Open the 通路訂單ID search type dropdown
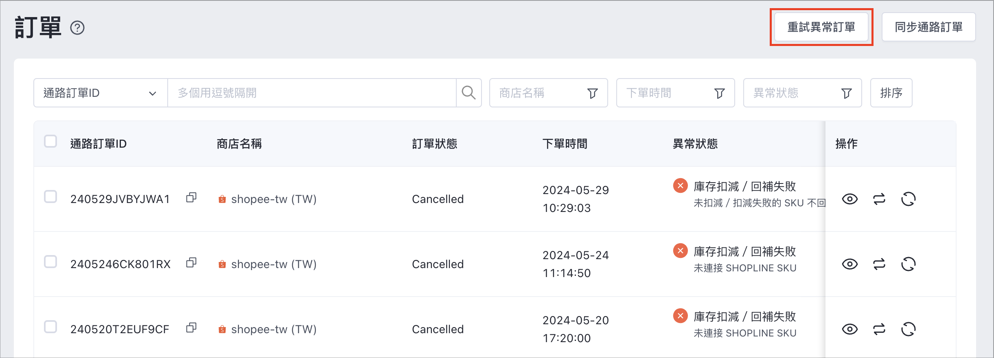Image resolution: width=994 pixels, height=358 pixels. pyautogui.click(x=101, y=93)
